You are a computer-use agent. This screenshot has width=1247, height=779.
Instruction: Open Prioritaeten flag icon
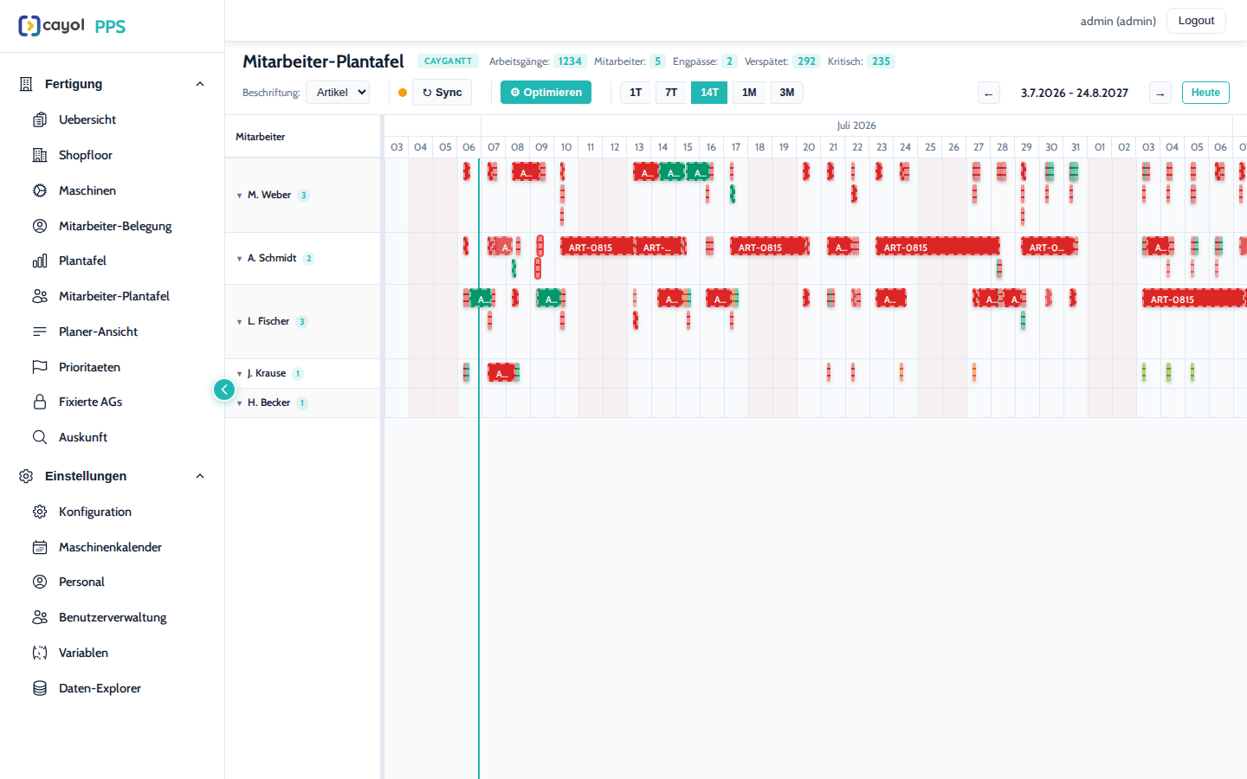point(40,367)
